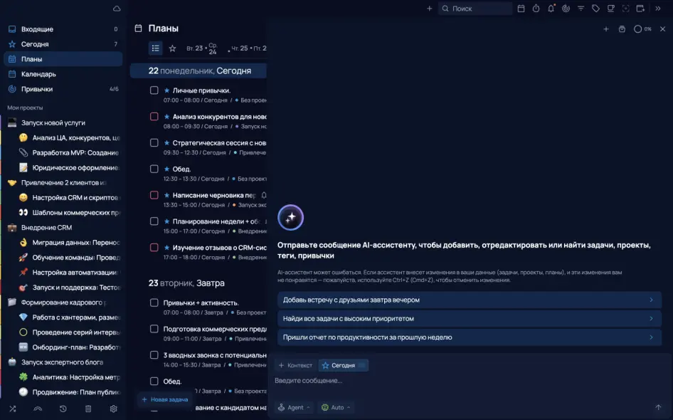This screenshot has width=673, height=420.
Task: Open the Auto model dropdown
Action: [336, 407]
